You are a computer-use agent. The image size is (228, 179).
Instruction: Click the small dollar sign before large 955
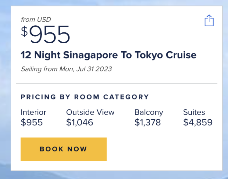coord(24,31)
